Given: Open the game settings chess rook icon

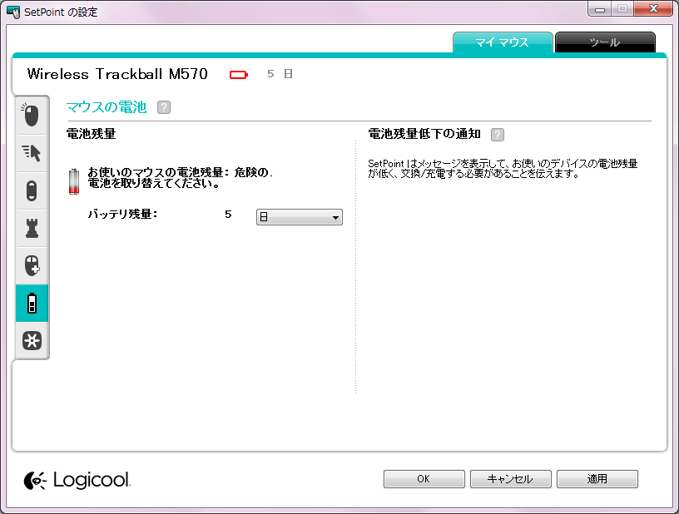Looking at the screenshot, I should [31, 228].
